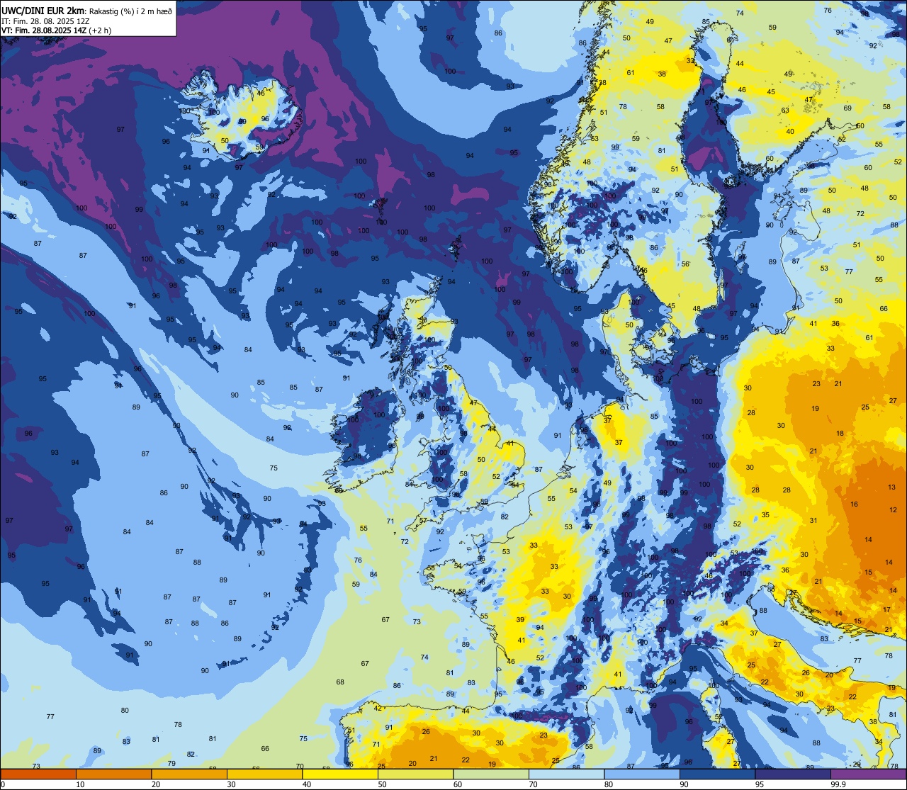Viewport: 907px width, 790px height.
Task: Click the legend scale label "50"
Action: pyautogui.click(x=382, y=784)
